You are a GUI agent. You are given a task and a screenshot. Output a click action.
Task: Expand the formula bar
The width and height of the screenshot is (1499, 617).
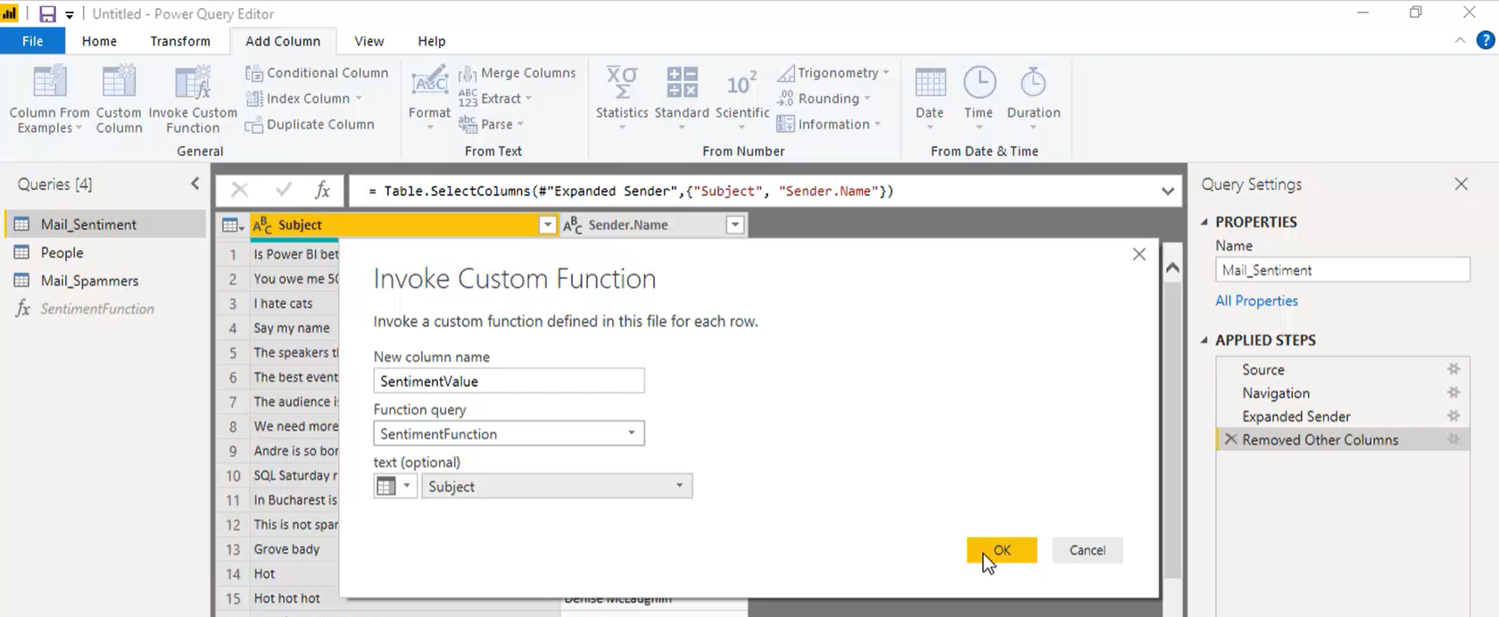(1167, 191)
